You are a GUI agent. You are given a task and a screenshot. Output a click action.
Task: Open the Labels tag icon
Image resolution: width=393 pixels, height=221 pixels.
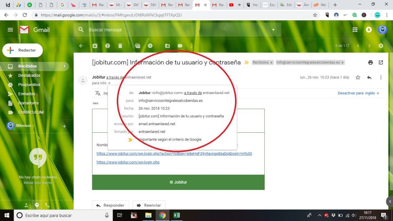pyautogui.click(x=180, y=46)
